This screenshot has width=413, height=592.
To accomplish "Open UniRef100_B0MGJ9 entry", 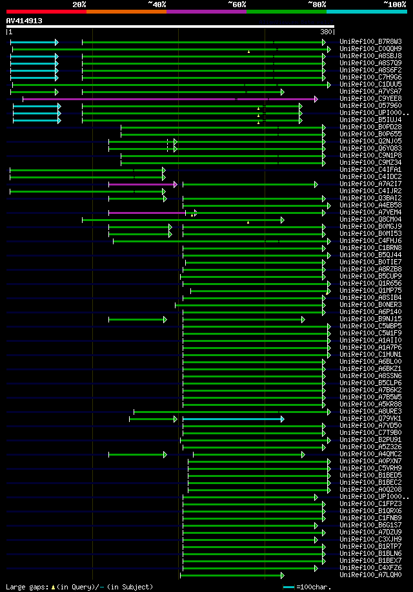I will pyautogui.click(x=370, y=227).
